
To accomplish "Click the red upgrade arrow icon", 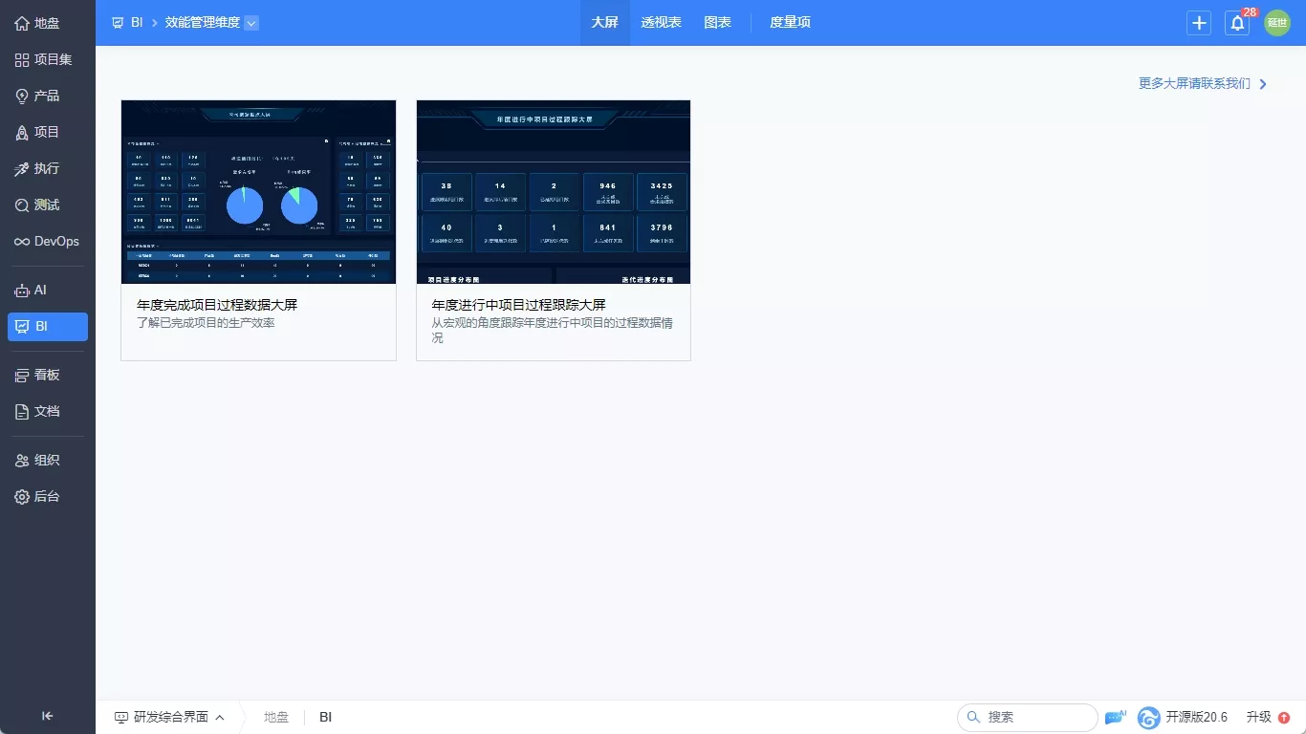I will click(1284, 717).
